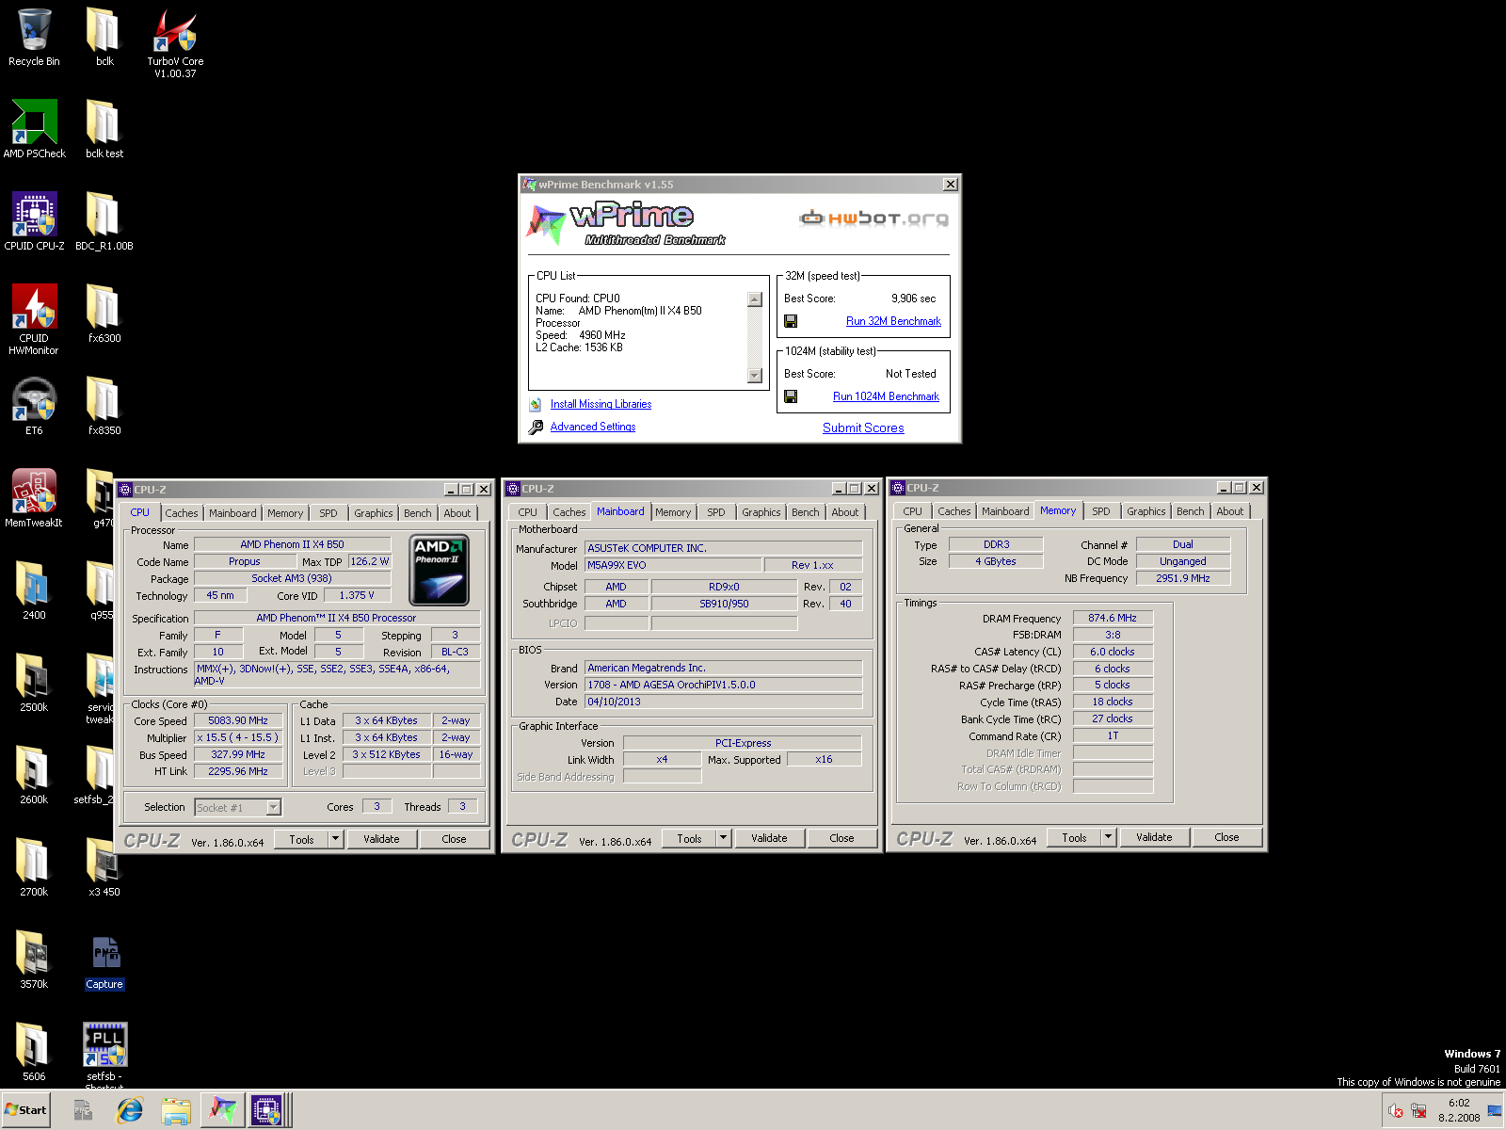The image size is (1506, 1130).
Task: Click Validate in the CPU tab window
Action: pyautogui.click(x=381, y=839)
